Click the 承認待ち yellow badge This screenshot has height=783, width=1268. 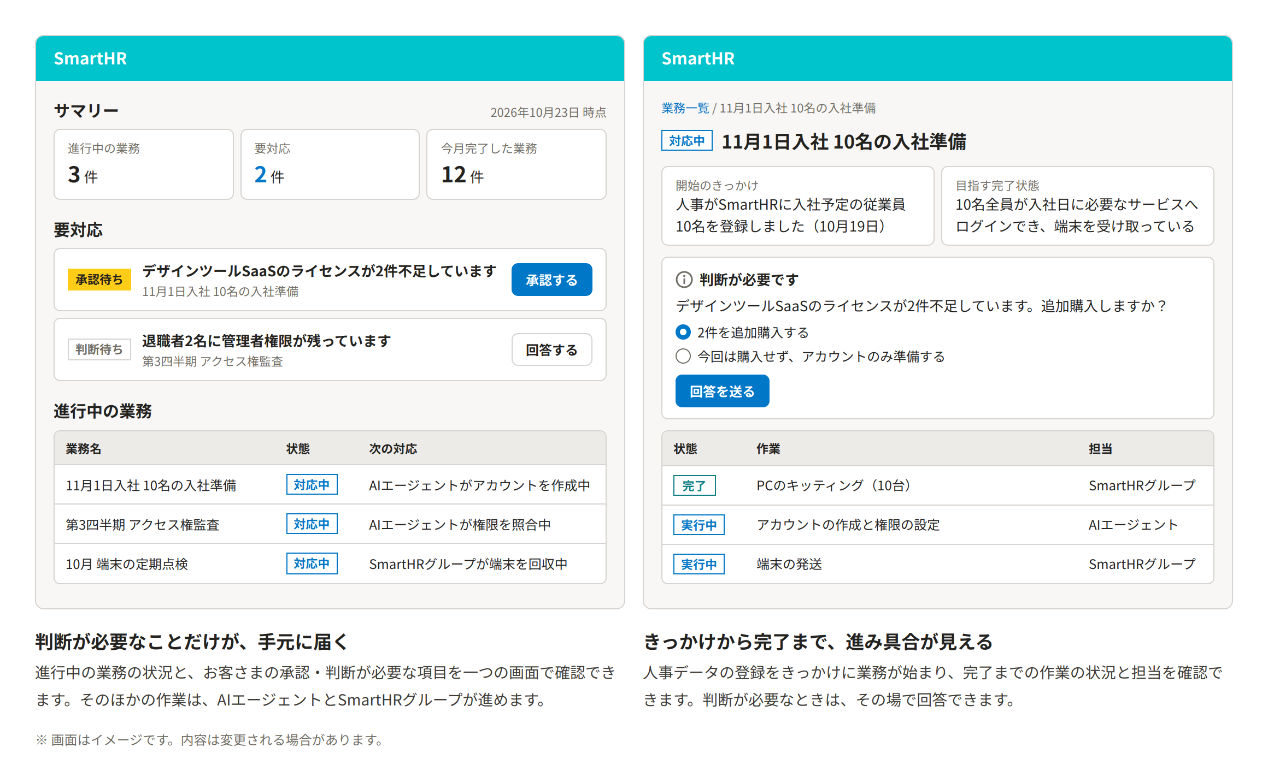point(99,280)
